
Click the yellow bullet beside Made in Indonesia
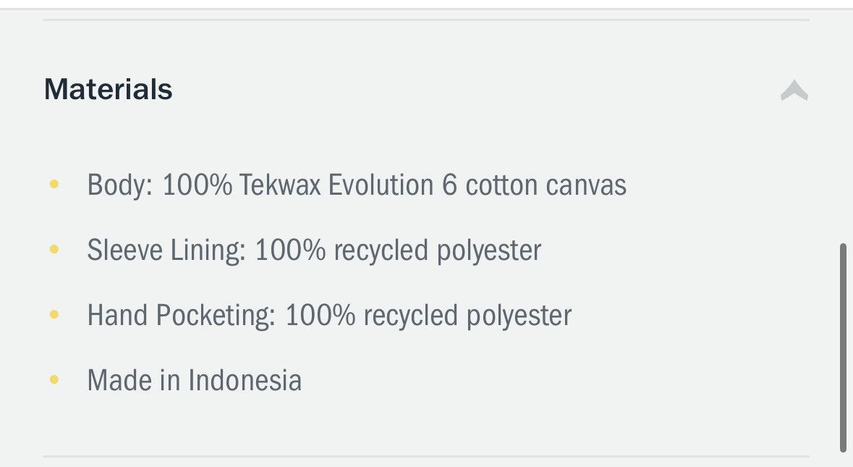[x=54, y=379]
